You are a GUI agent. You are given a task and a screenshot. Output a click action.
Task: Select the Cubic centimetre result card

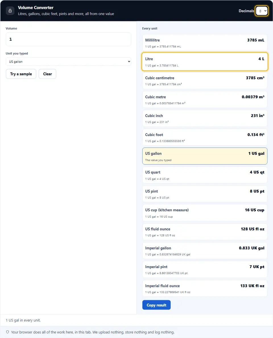[x=205, y=81]
